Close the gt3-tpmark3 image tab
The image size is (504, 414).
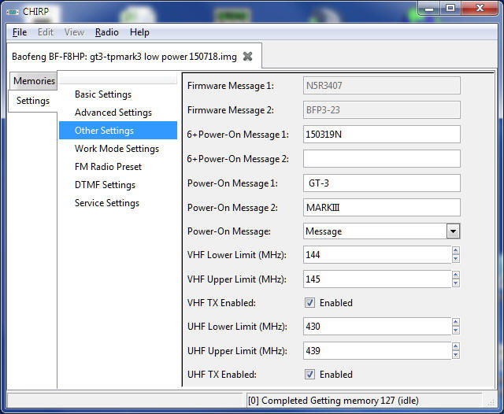pyautogui.click(x=247, y=57)
